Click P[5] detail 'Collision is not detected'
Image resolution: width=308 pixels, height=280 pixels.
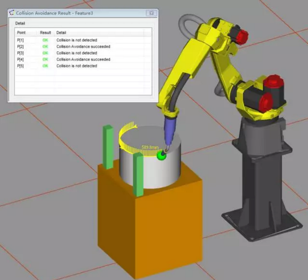pos(77,66)
